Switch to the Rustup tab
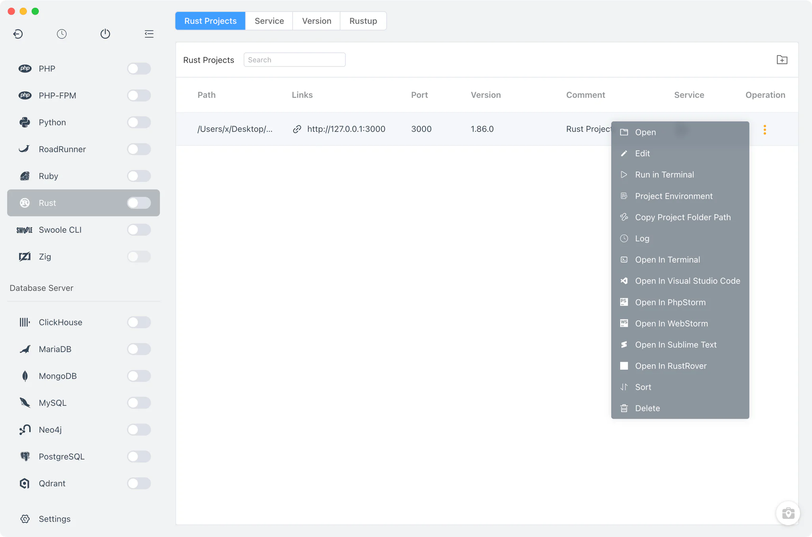 [363, 21]
